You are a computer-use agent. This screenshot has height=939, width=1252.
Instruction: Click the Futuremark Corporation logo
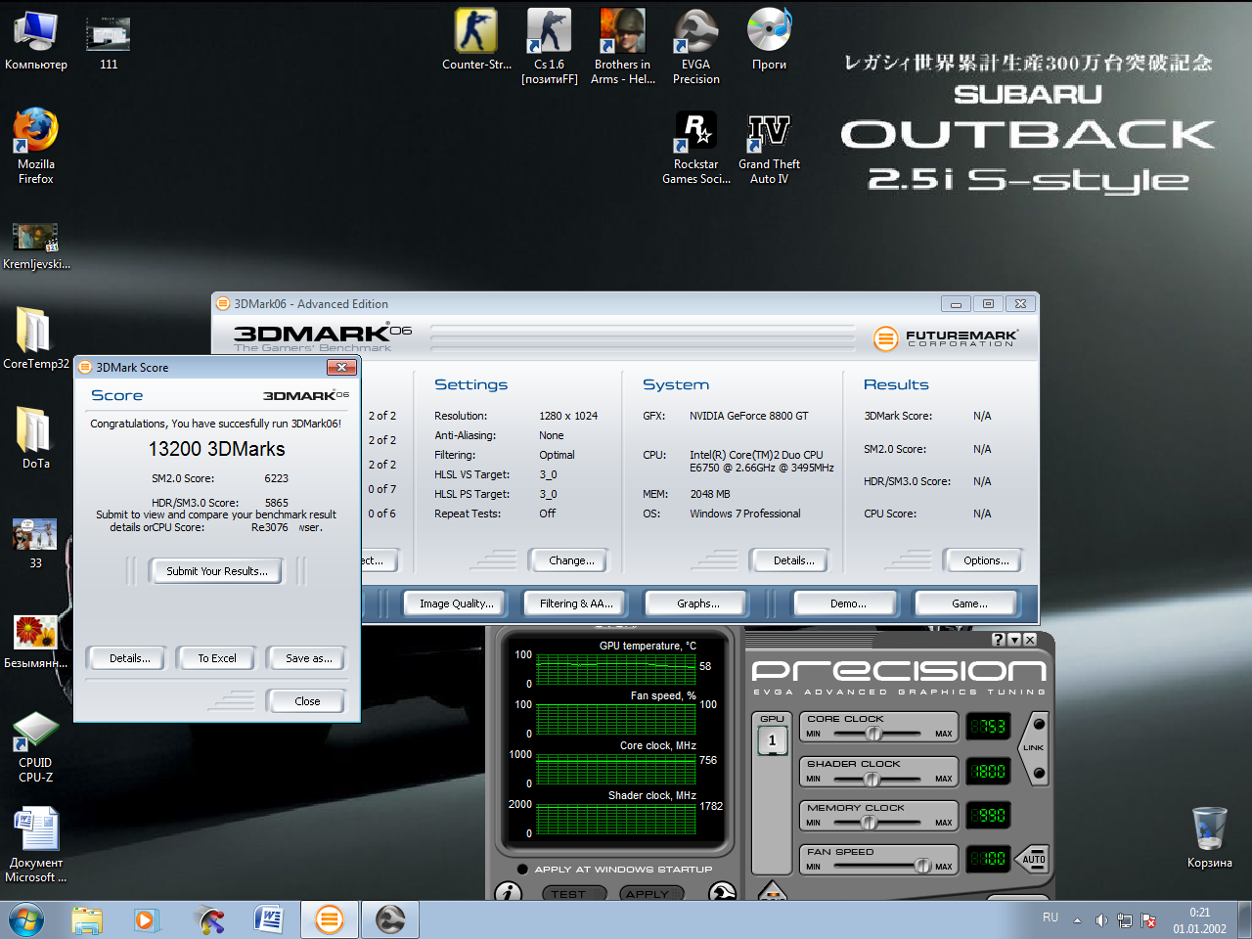click(x=946, y=338)
